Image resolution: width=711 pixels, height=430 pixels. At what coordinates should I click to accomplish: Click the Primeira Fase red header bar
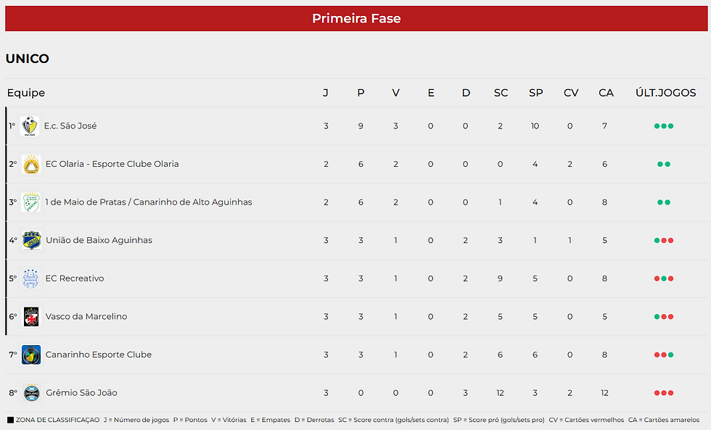pyautogui.click(x=356, y=19)
